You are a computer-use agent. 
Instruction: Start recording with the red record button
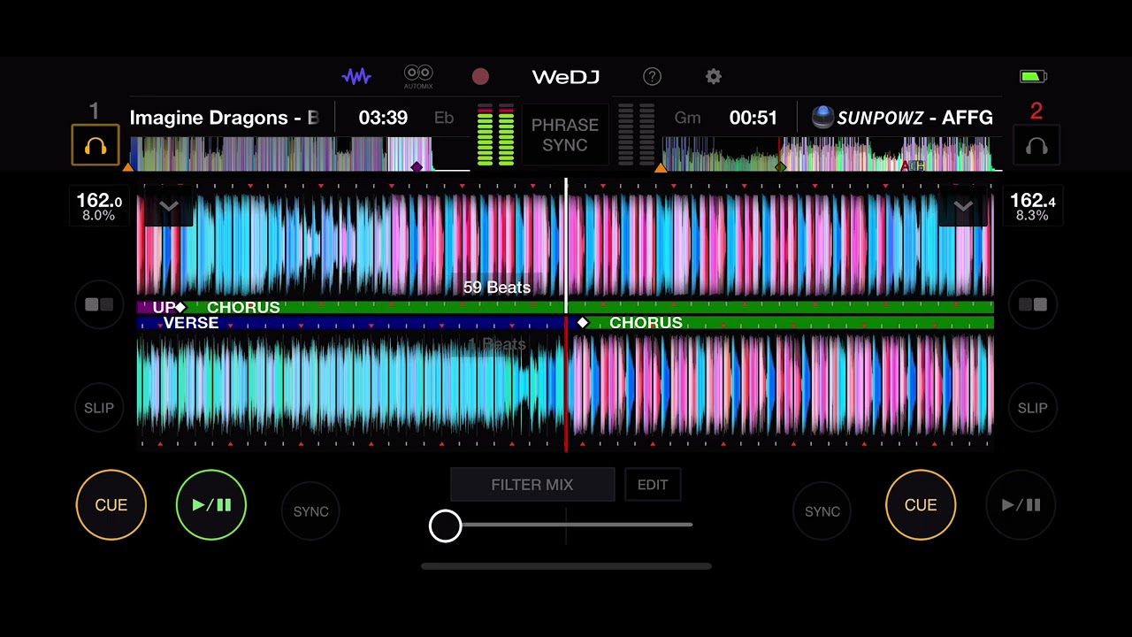coord(480,77)
